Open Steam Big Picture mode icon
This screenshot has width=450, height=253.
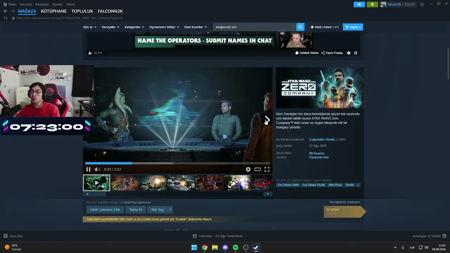(422, 4)
